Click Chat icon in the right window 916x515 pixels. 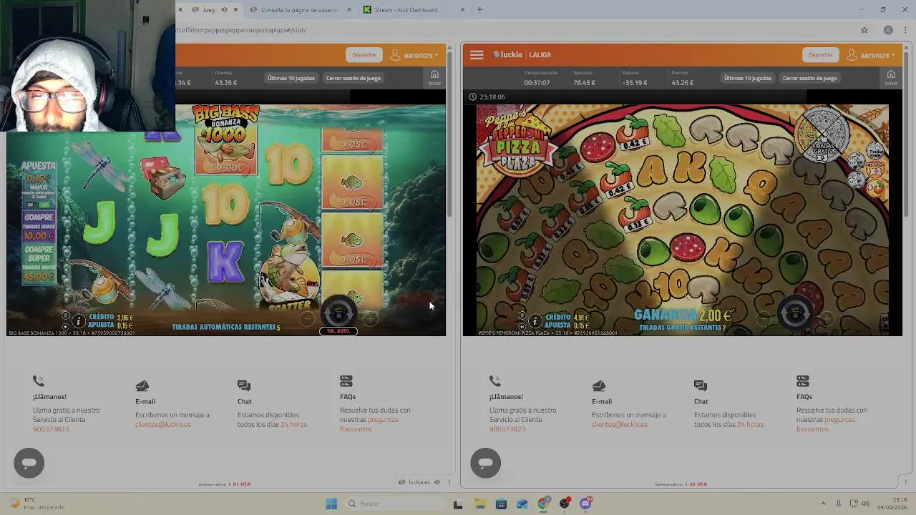(701, 386)
